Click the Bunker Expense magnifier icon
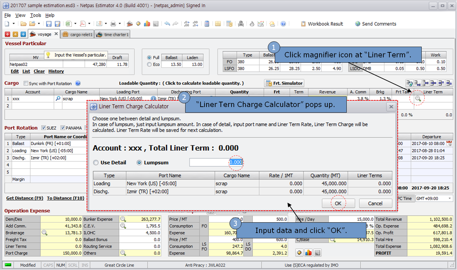 (123, 219)
